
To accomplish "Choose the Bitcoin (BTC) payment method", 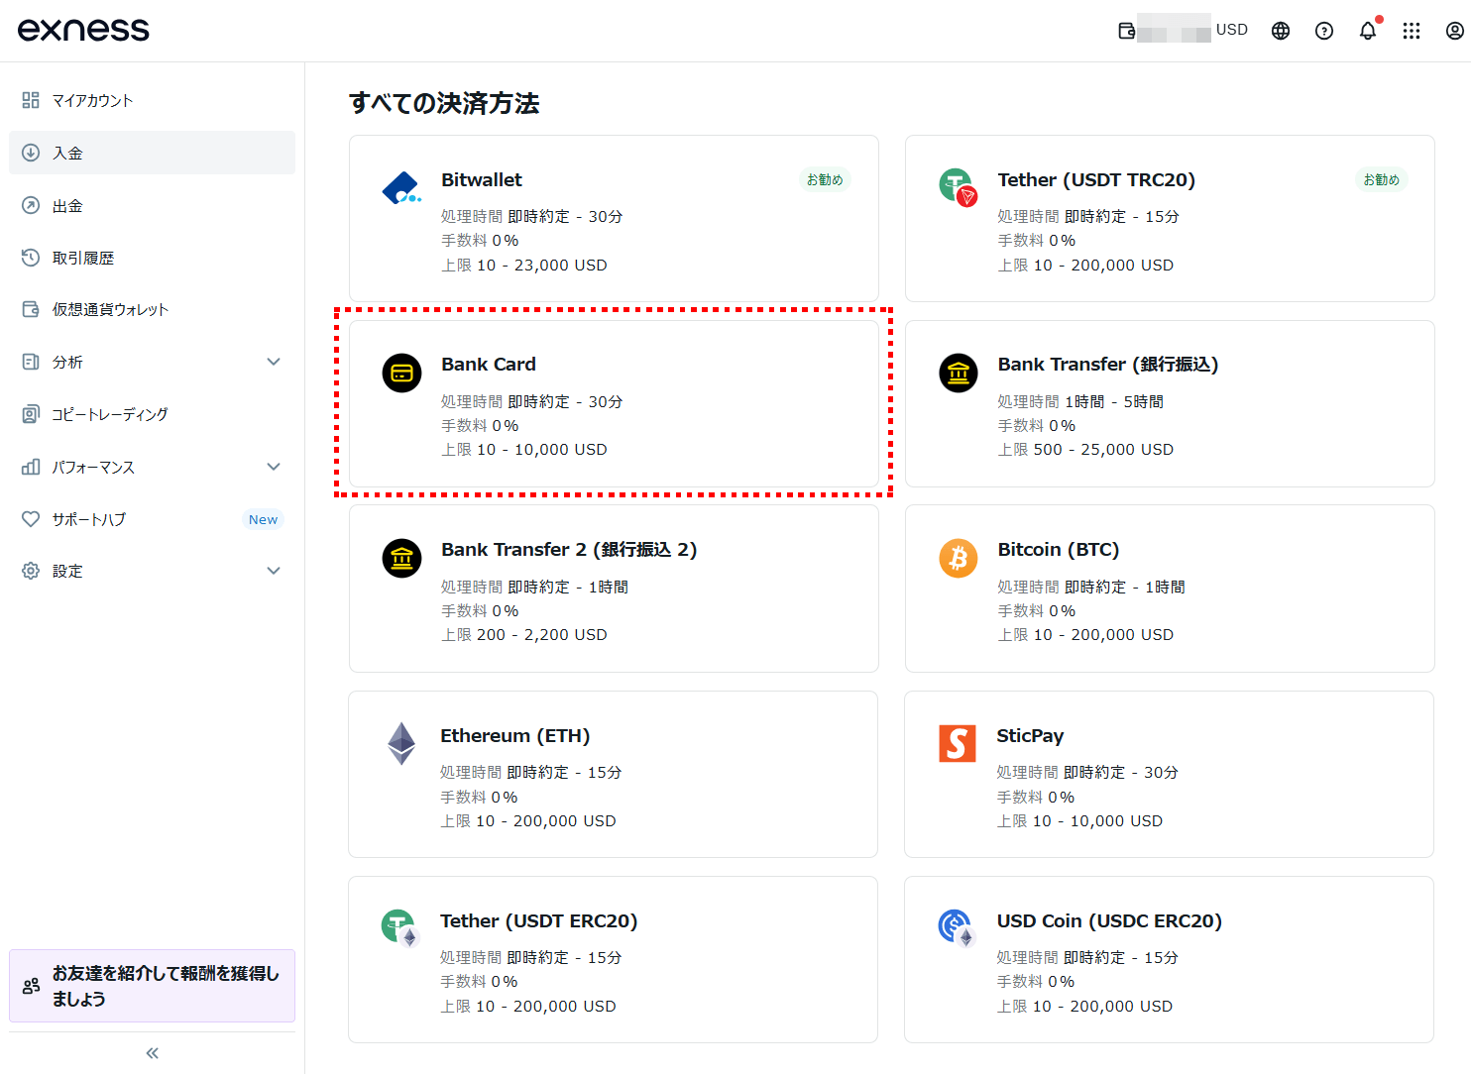I will 1170,589.
